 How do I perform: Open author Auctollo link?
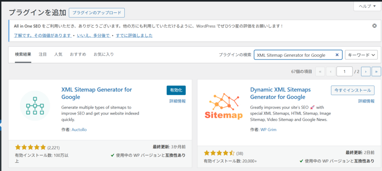79,130
